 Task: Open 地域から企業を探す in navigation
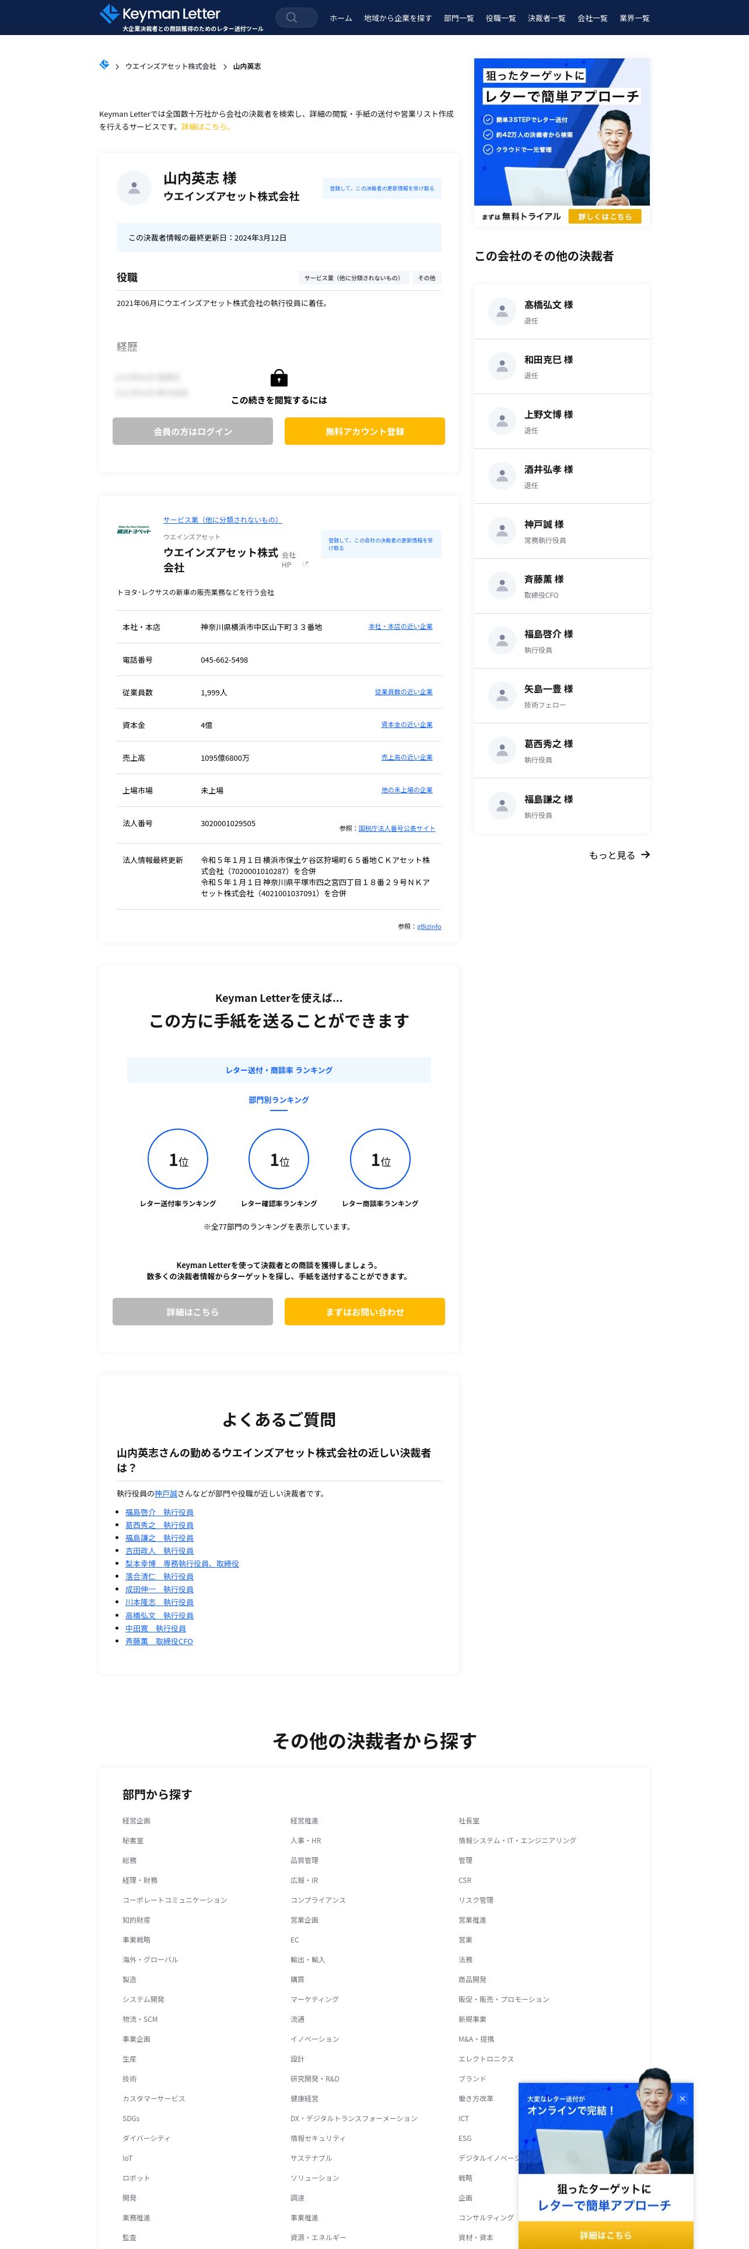pos(398,18)
